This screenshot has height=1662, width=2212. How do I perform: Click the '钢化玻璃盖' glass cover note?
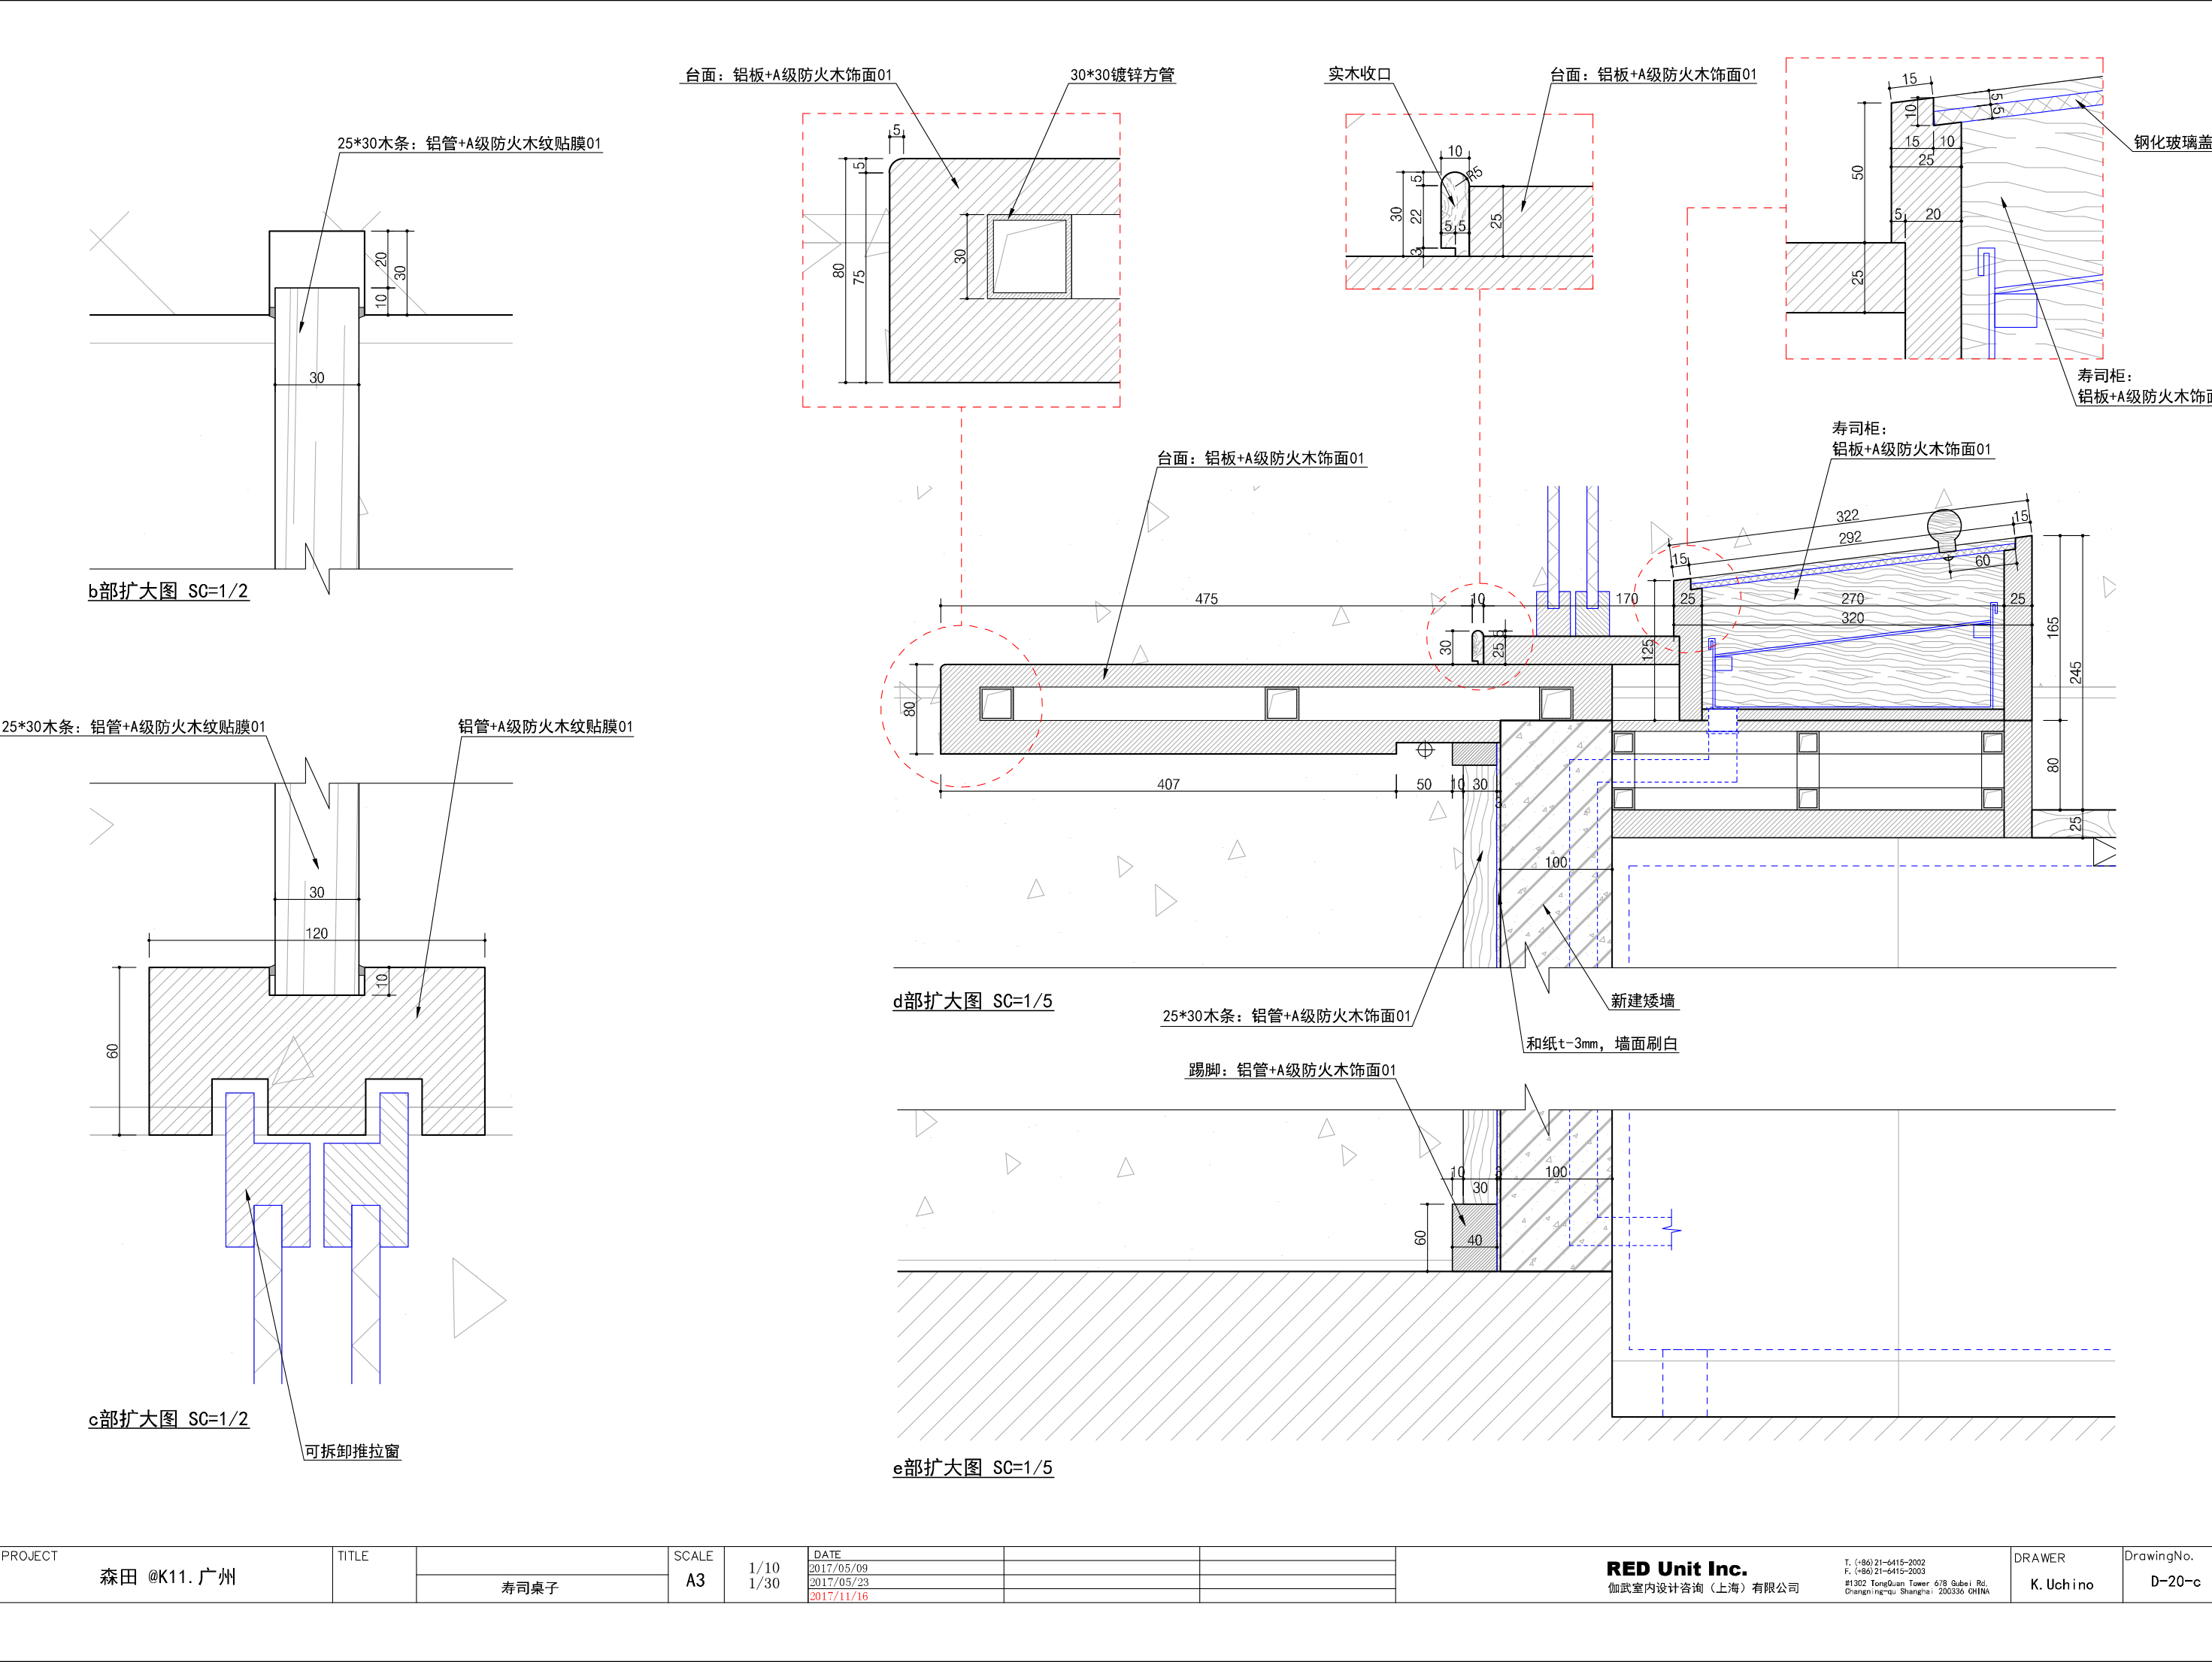(2172, 142)
